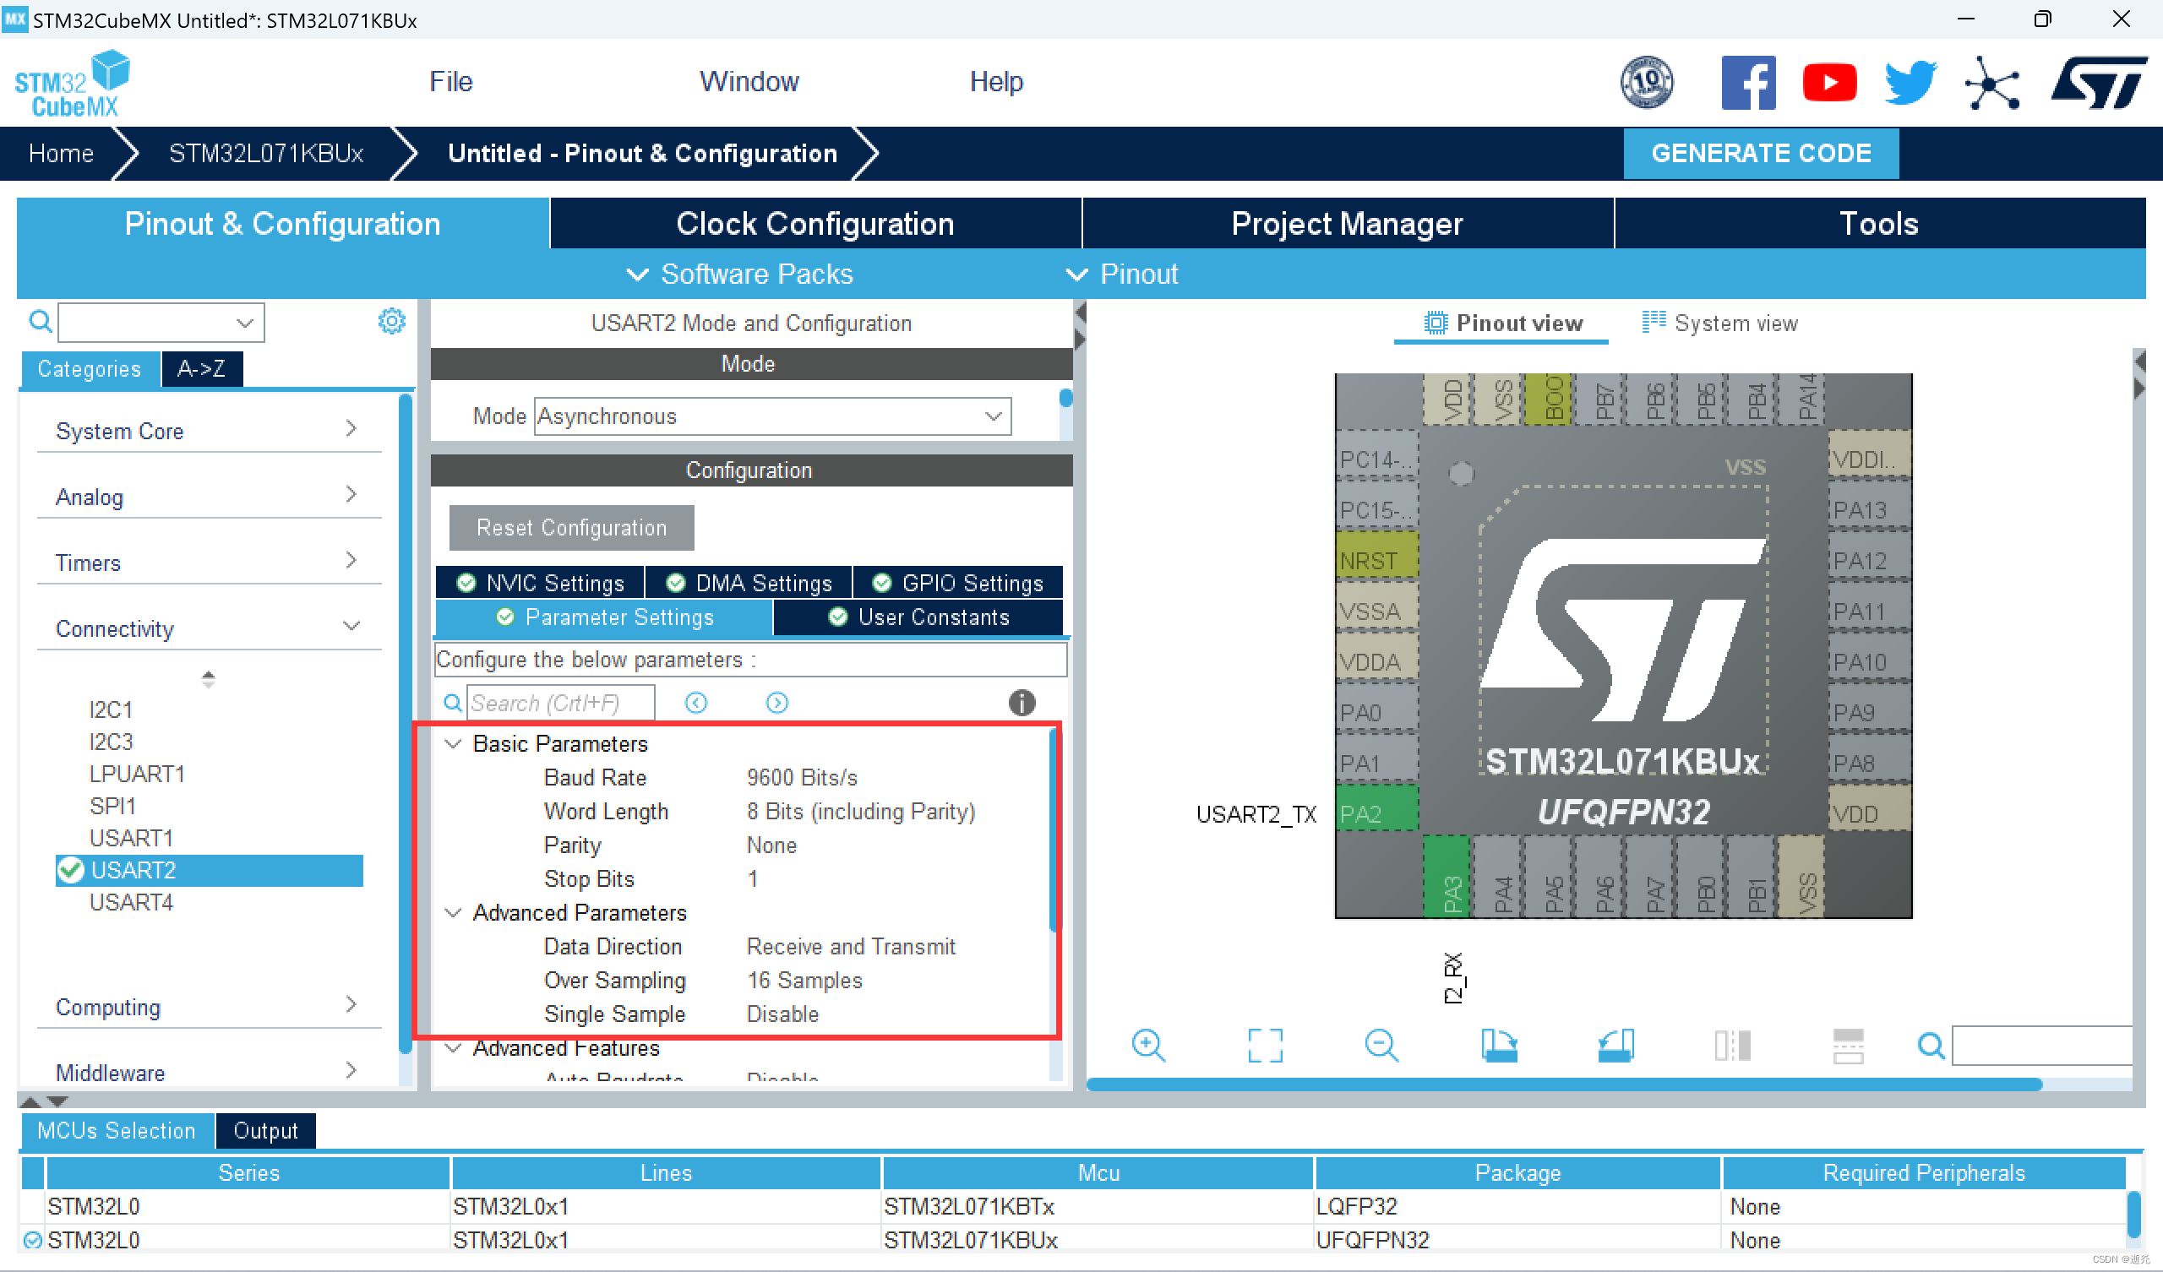2163x1272 pixels.
Task: Click the parameter search input field
Action: pyautogui.click(x=560, y=703)
